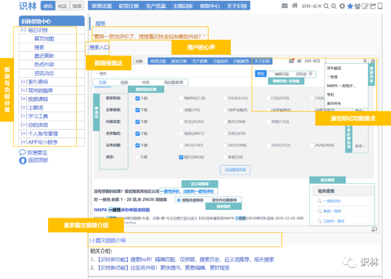Uncheck the 现行(29636) status box
The height and width of the screenshot is (279, 391).
point(181,157)
